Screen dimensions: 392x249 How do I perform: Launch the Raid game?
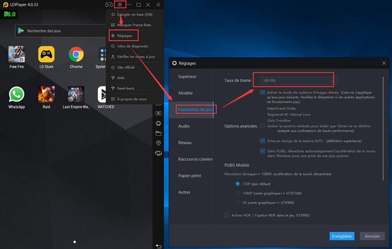click(46, 97)
